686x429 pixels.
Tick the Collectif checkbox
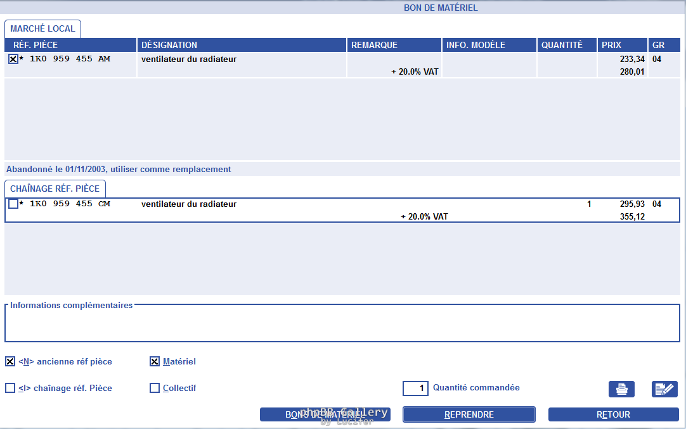155,388
